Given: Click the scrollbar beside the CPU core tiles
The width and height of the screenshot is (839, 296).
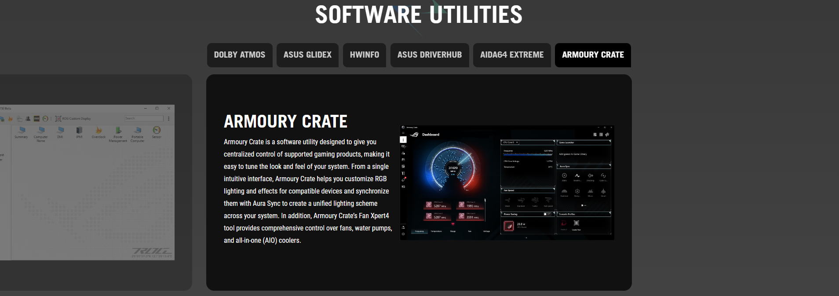Looking at the screenshot, I should point(485,209).
